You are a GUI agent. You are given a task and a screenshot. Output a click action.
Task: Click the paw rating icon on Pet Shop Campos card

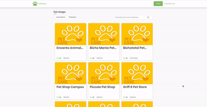click(60, 97)
